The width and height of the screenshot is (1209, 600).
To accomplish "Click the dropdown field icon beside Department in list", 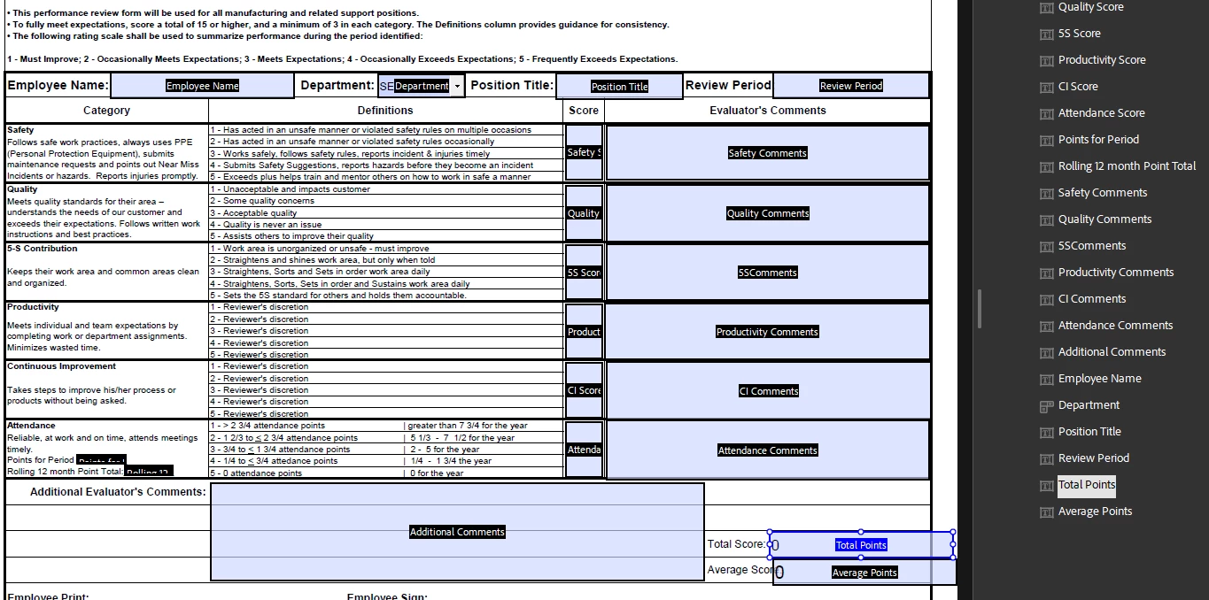I will [1047, 405].
